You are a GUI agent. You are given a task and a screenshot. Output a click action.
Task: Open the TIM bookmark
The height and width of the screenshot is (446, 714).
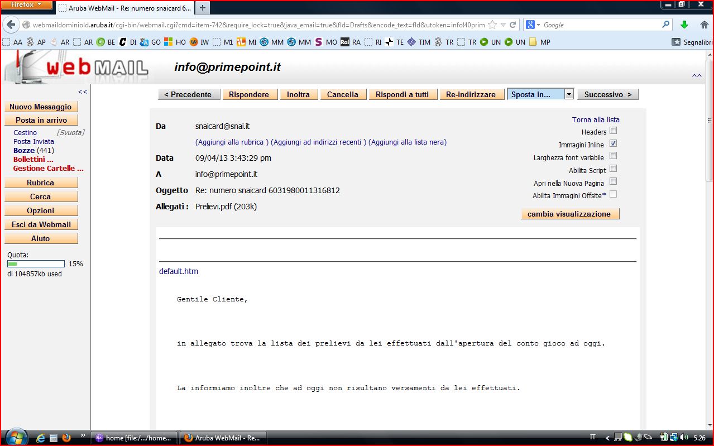point(419,42)
